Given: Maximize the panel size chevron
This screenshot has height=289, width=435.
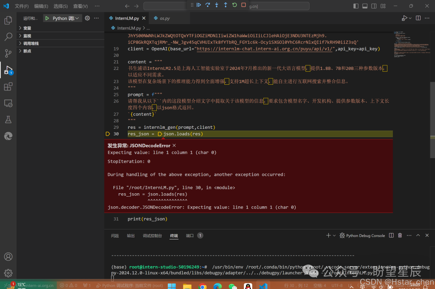Looking at the screenshot, I should [x=418, y=236].
